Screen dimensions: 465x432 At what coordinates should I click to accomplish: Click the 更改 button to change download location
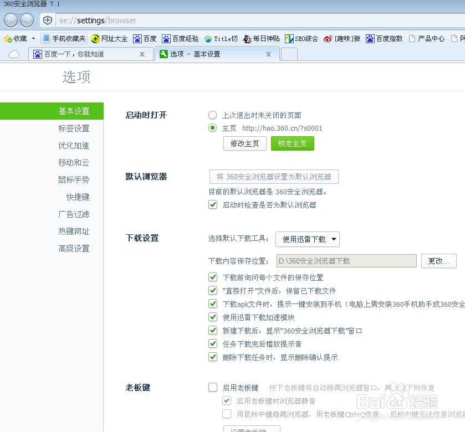pyautogui.click(x=438, y=260)
